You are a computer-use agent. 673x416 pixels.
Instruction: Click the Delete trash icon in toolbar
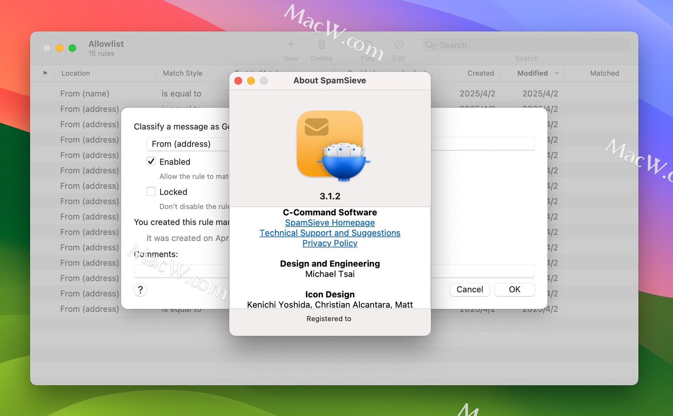321,45
